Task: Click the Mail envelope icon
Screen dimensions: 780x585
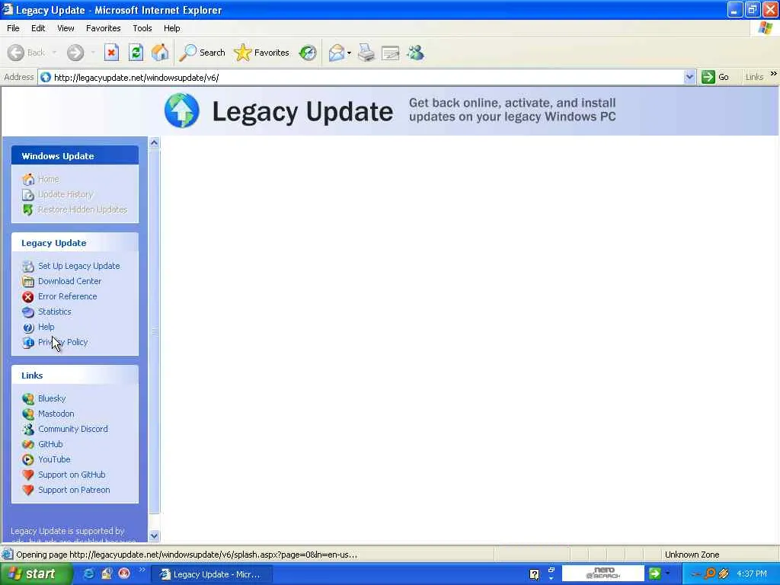Action: 337,53
